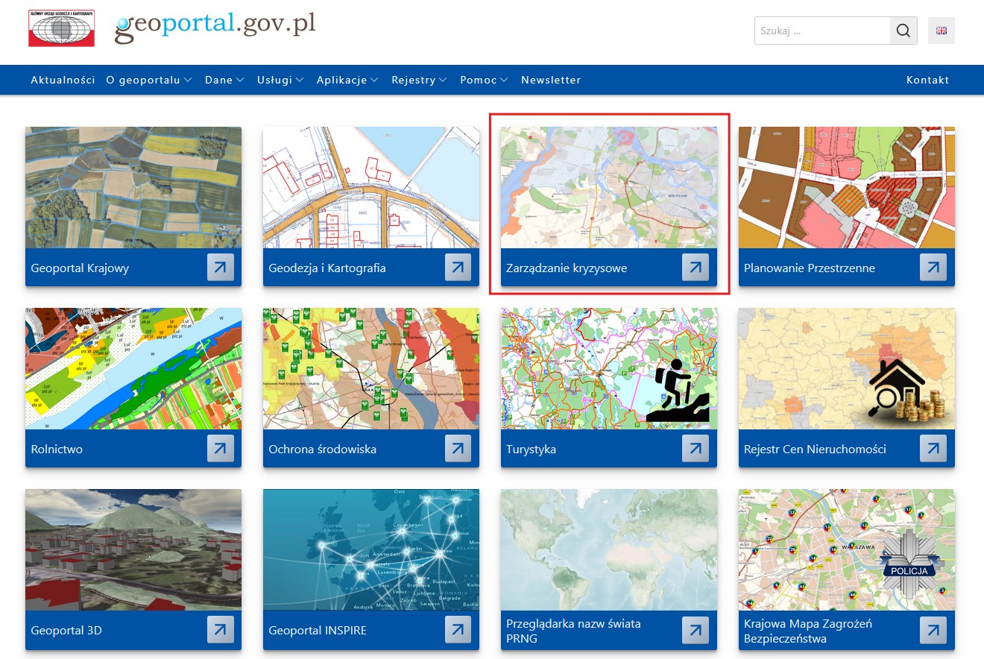Expand the Dane dropdown menu
The image size is (984, 659).
tap(220, 80)
